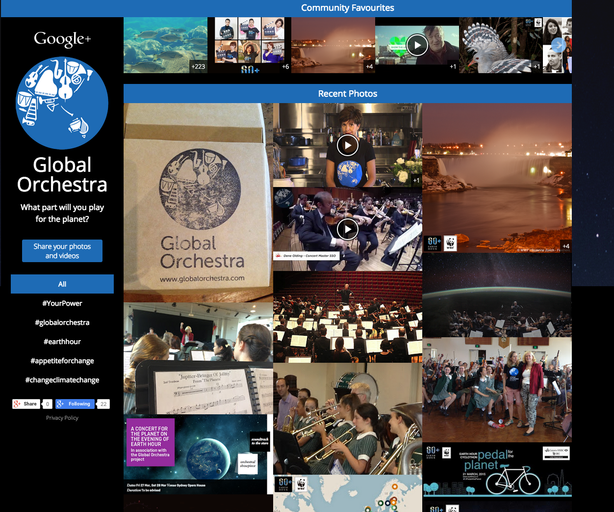Click the Share count showing 0
The image size is (614, 512).
coord(47,404)
